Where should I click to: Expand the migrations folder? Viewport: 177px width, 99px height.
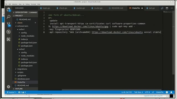pos(25,69)
